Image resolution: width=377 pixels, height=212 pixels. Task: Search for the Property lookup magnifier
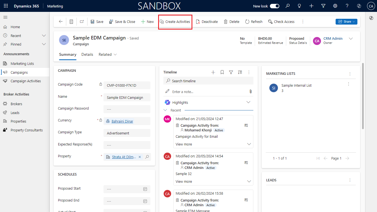[x=147, y=157]
